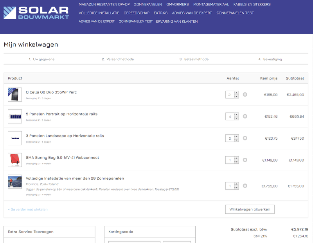
Task: Open 5 Panelen Portrait product thumbnail
Action: point(15,116)
